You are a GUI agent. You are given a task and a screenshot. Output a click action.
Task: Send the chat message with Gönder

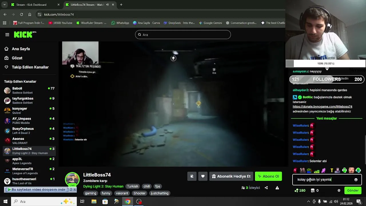(353, 191)
